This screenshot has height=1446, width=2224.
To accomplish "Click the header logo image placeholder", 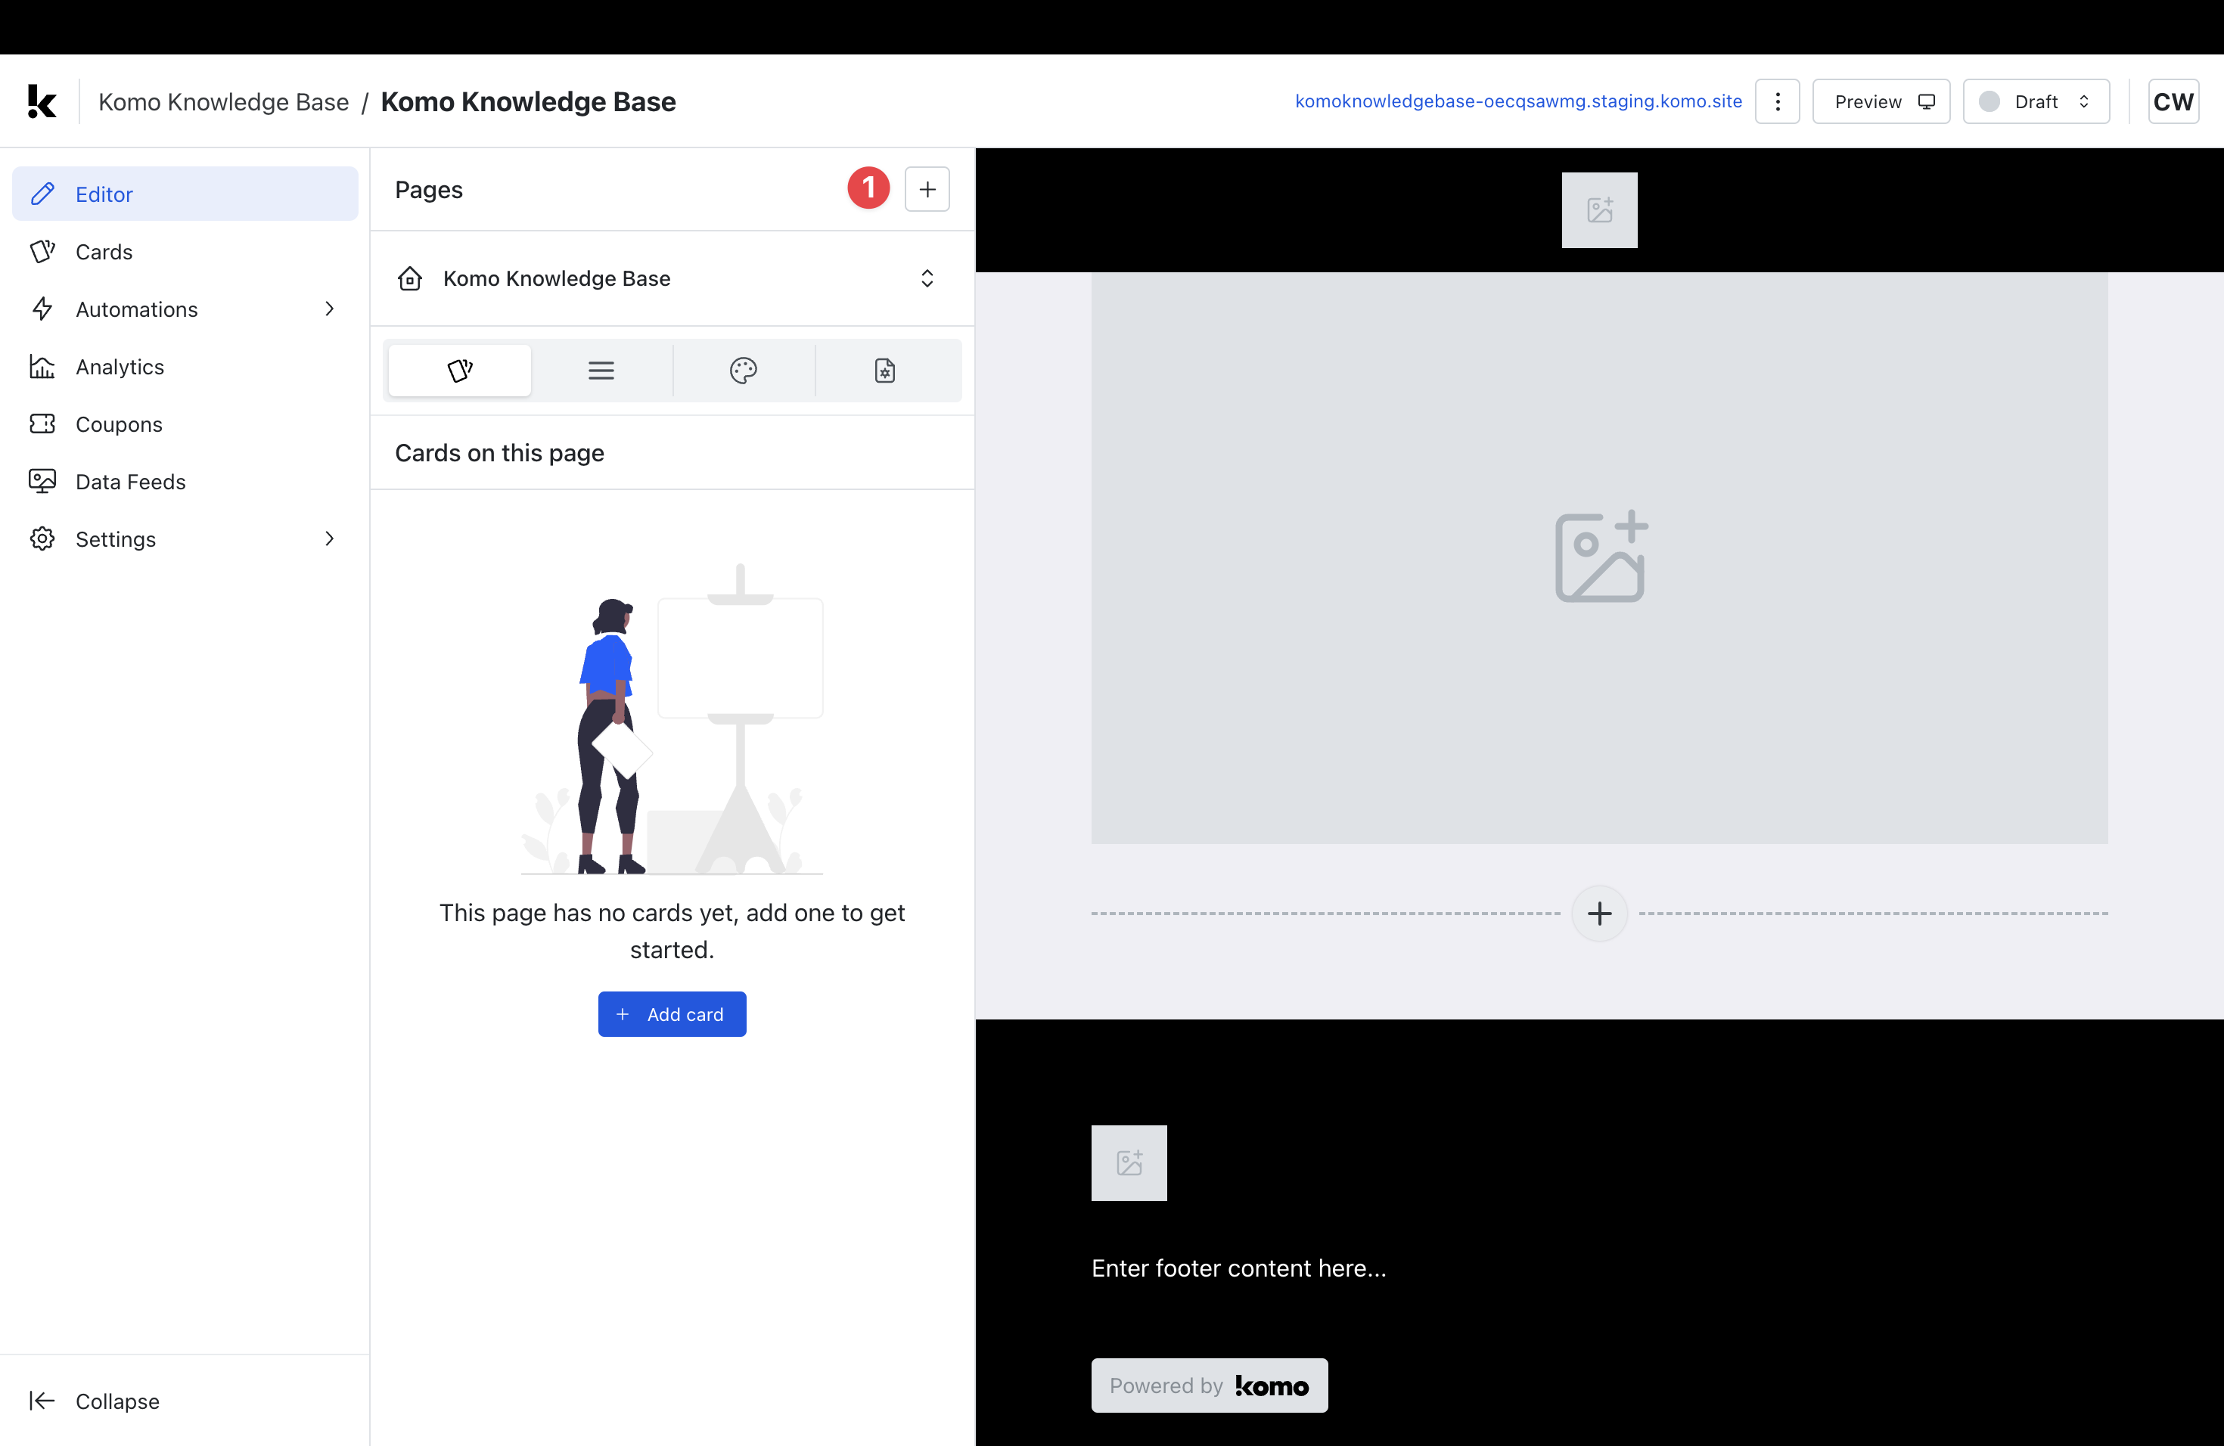I will pyautogui.click(x=1599, y=210).
